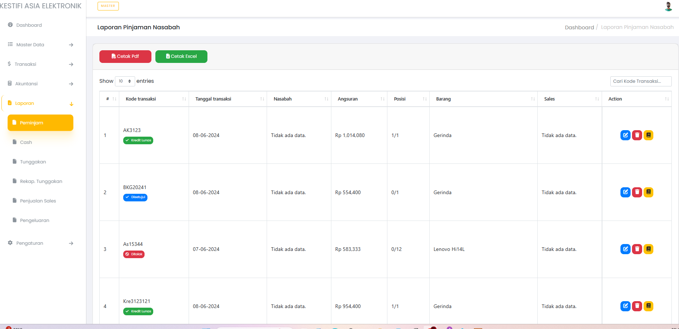This screenshot has width=679, height=329.
Task: Click the blue edit icon for AK3123
Action: (x=625, y=135)
